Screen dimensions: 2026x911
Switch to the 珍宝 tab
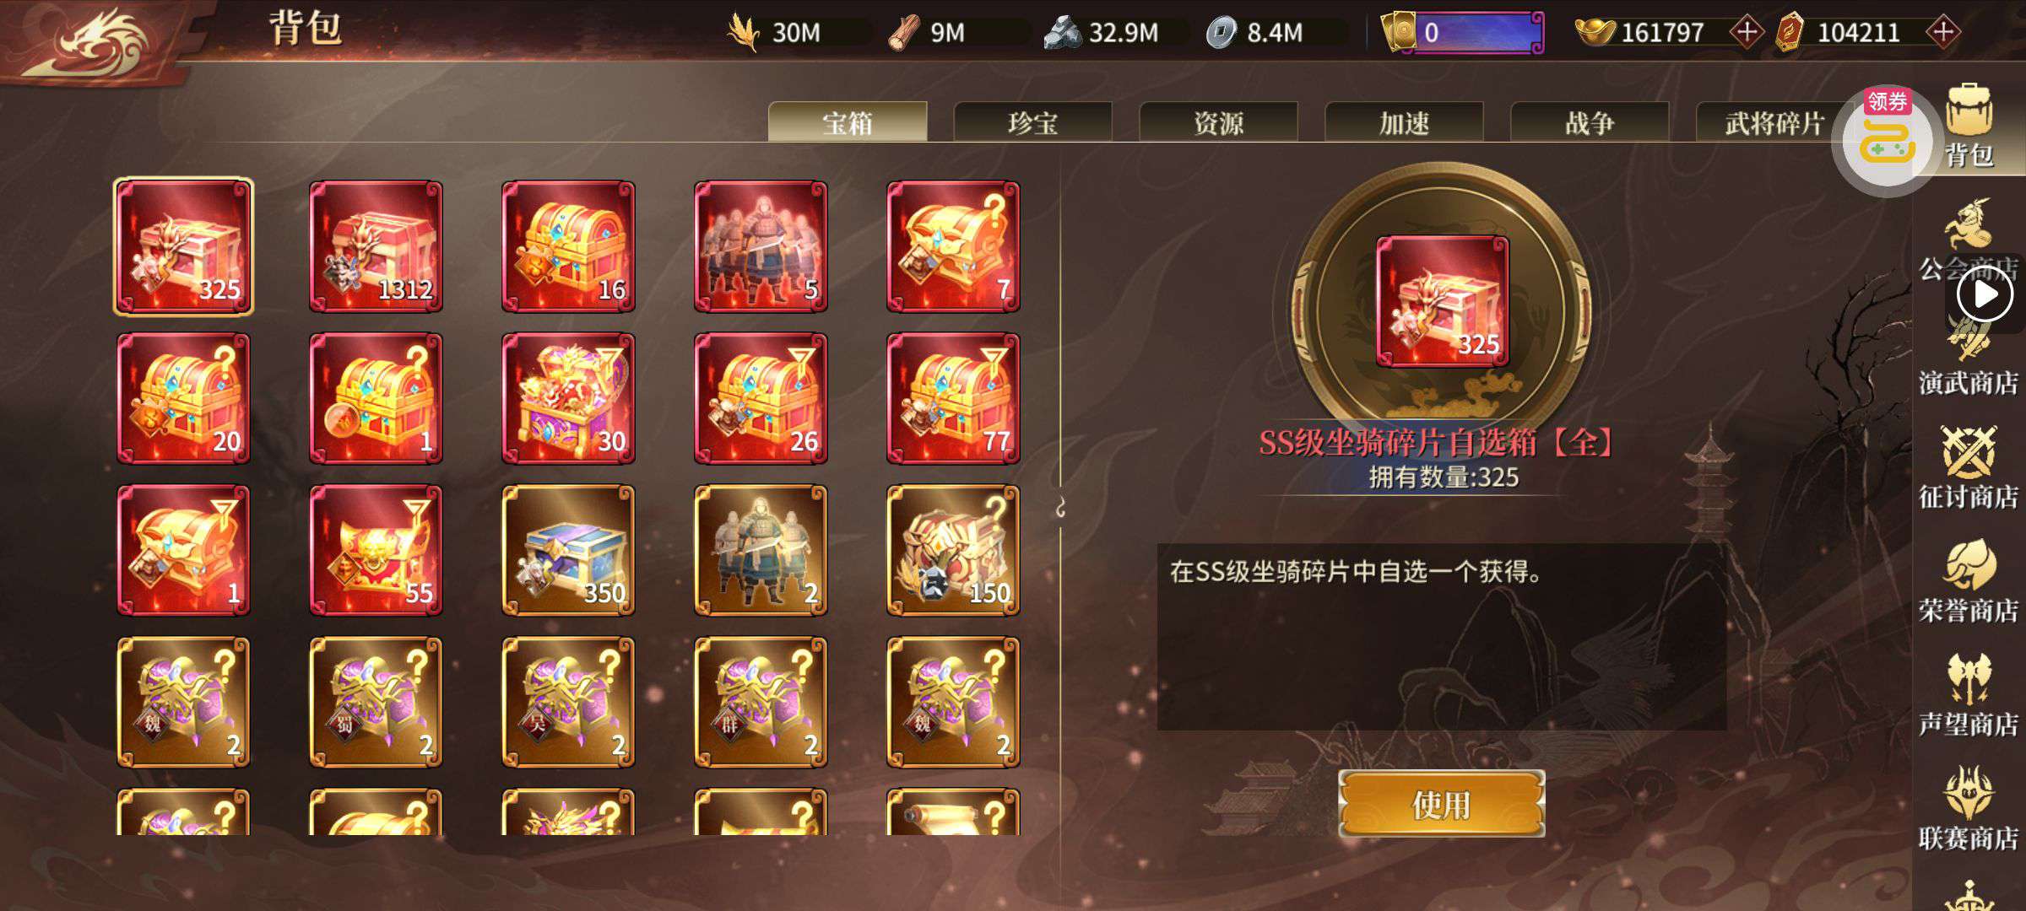[1032, 122]
